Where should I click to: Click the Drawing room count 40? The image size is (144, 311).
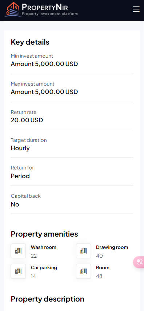click(99, 256)
